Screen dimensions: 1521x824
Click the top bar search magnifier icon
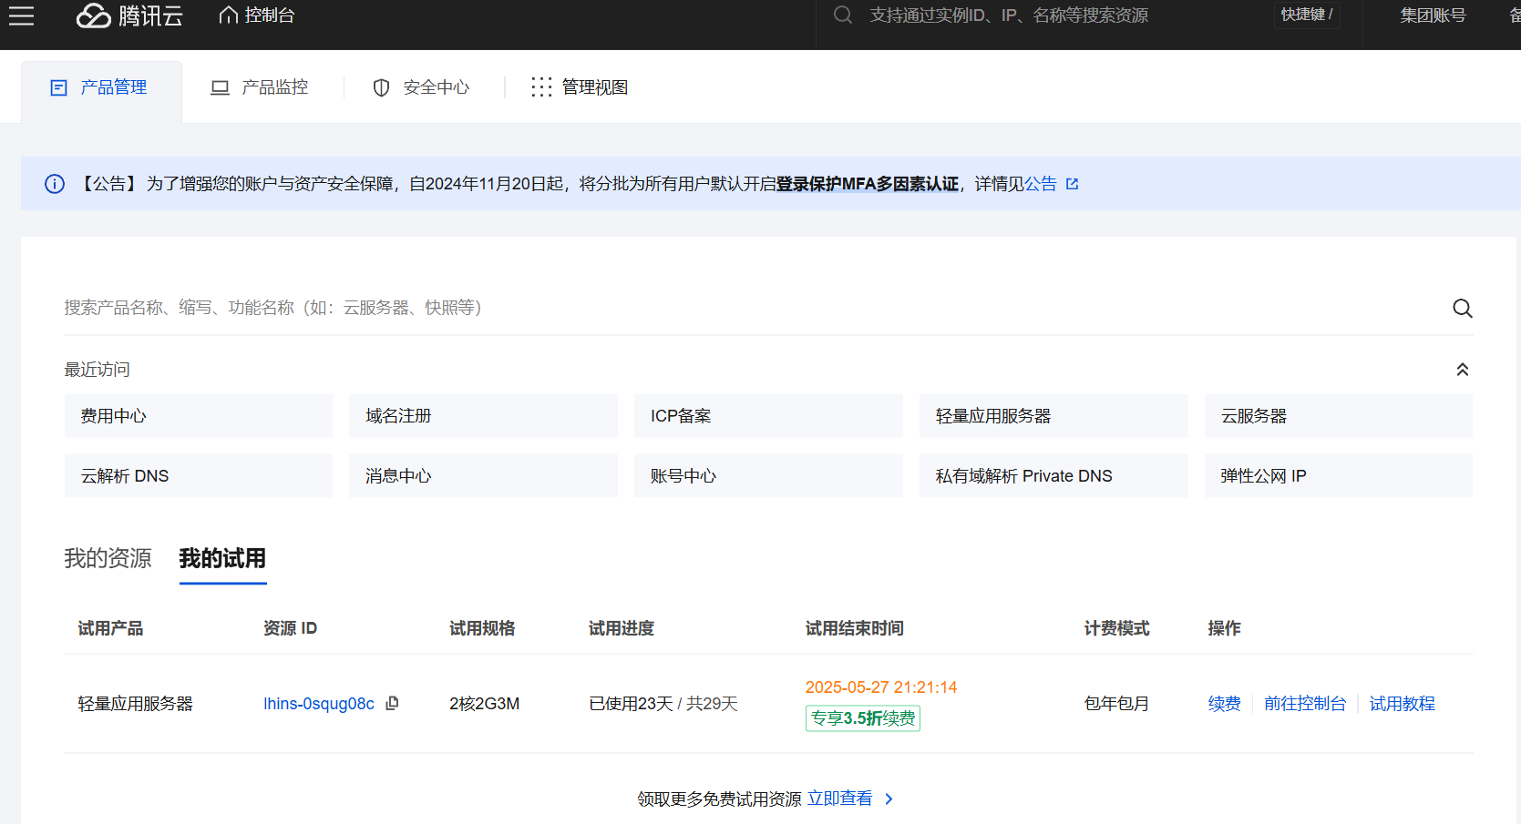point(843,15)
